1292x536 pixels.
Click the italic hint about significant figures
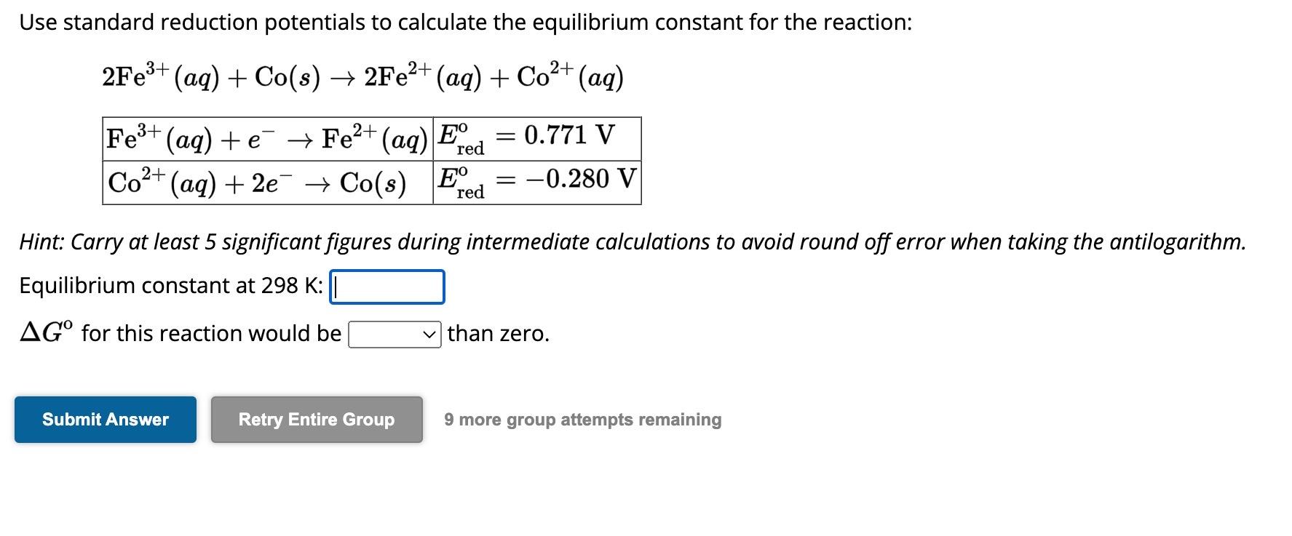[x=632, y=241]
